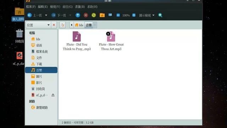Viewport: 227px width, 128px height.
Task: Click the 下一頁 forward arrow button
Action: coord(54,15)
